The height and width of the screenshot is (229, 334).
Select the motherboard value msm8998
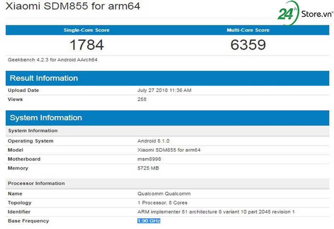149,159
